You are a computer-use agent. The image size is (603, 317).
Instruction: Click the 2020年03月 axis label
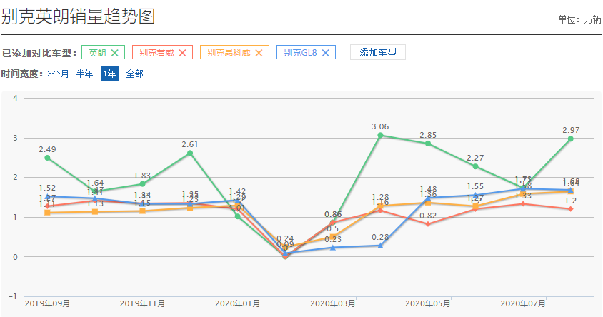point(333,303)
